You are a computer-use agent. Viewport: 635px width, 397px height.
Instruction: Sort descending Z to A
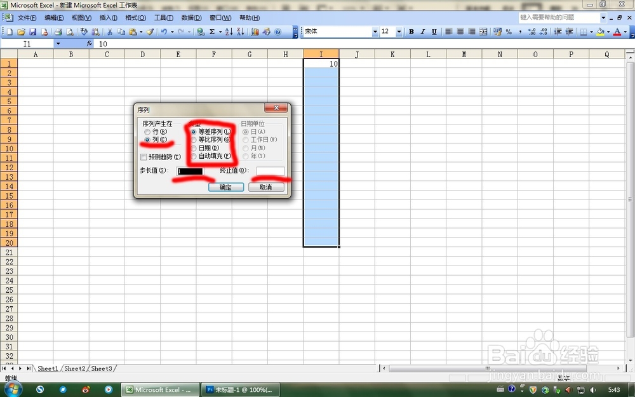point(241,32)
